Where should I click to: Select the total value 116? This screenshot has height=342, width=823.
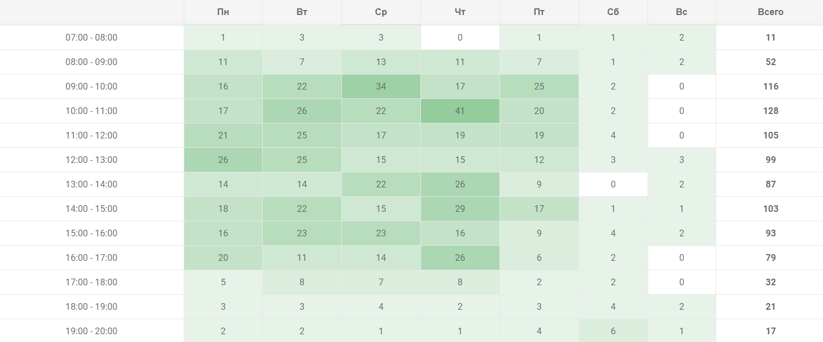pos(770,87)
